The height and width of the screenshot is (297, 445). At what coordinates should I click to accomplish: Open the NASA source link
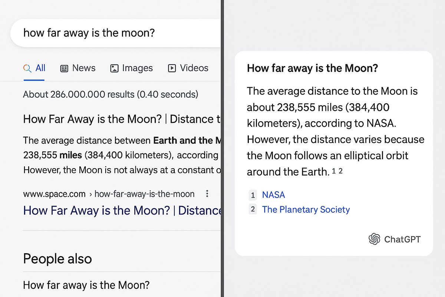tap(273, 195)
